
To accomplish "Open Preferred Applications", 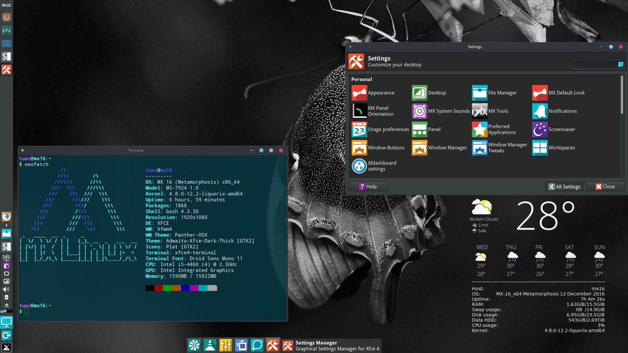I will click(x=494, y=129).
